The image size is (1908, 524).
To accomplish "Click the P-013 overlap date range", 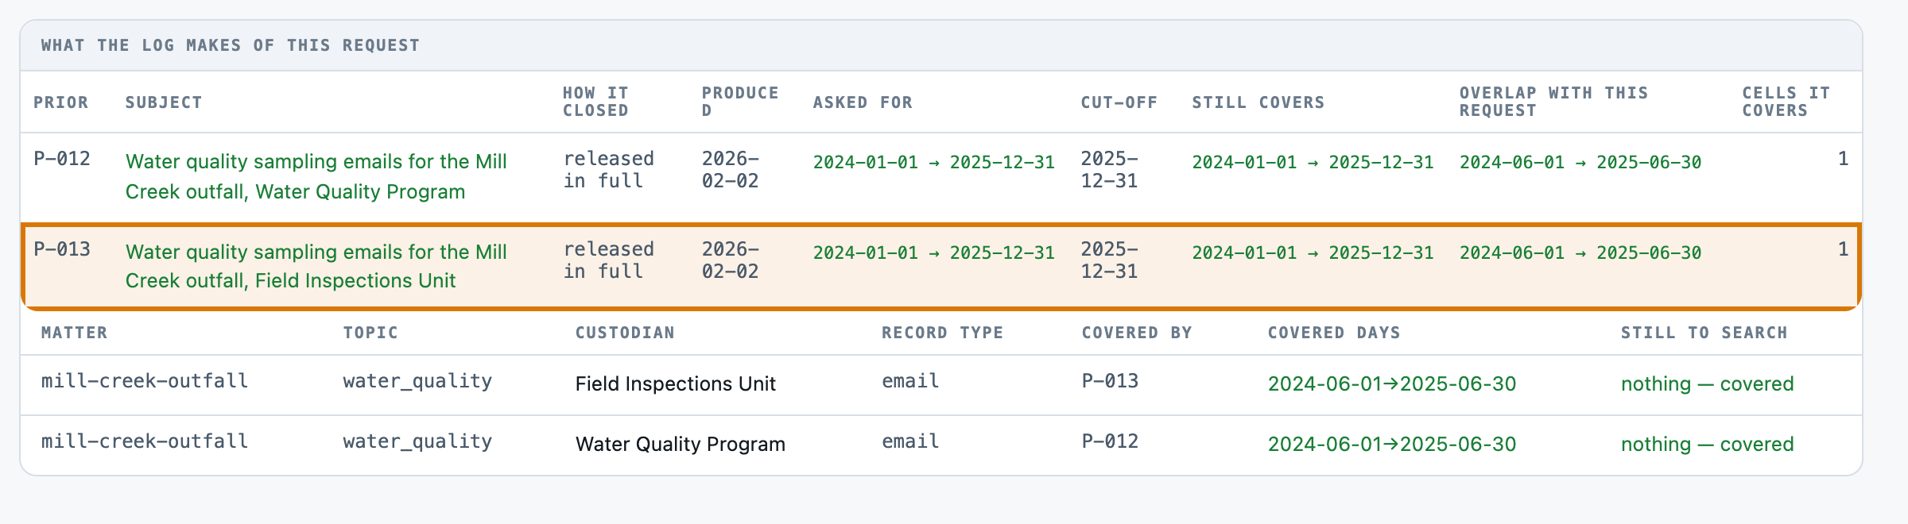I will 1580,252.
